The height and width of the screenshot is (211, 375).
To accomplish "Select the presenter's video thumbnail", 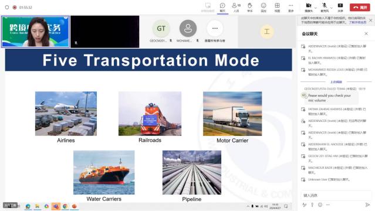I will tap(35, 32).
